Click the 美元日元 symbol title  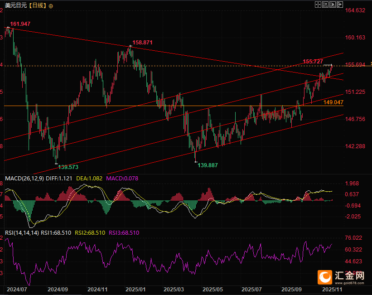(15, 5)
